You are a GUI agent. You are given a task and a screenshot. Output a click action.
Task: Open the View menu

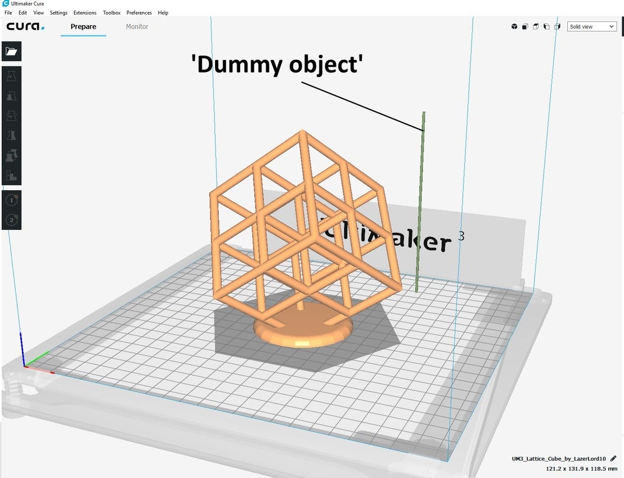38,13
